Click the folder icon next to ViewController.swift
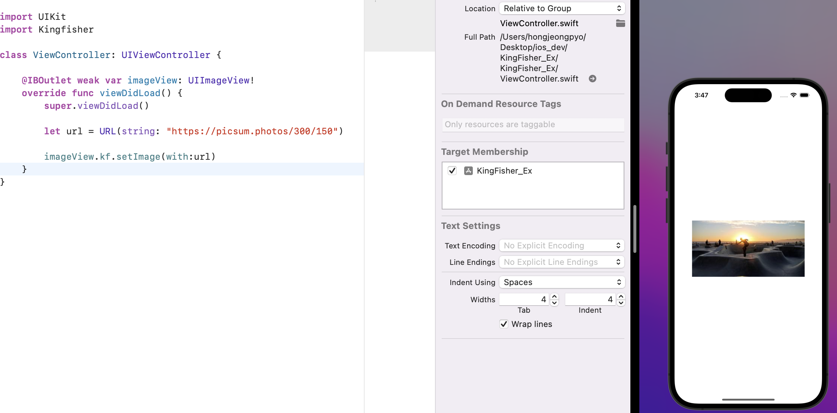The image size is (837, 413). click(620, 23)
